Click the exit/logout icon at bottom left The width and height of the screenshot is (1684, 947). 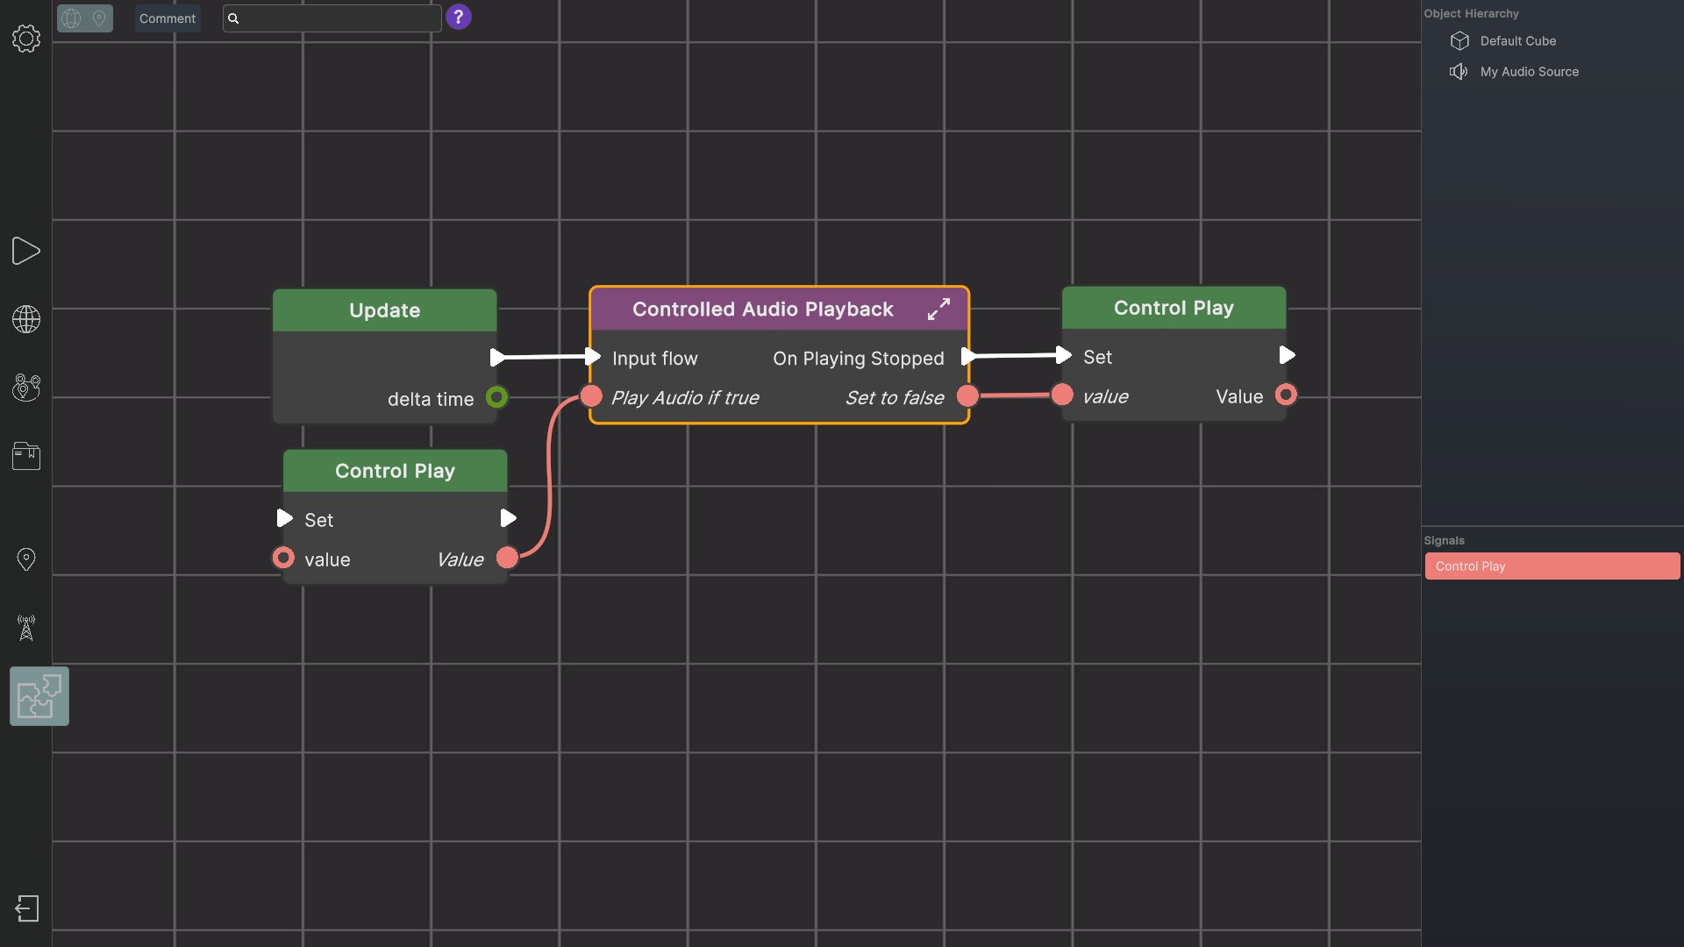pos(27,908)
